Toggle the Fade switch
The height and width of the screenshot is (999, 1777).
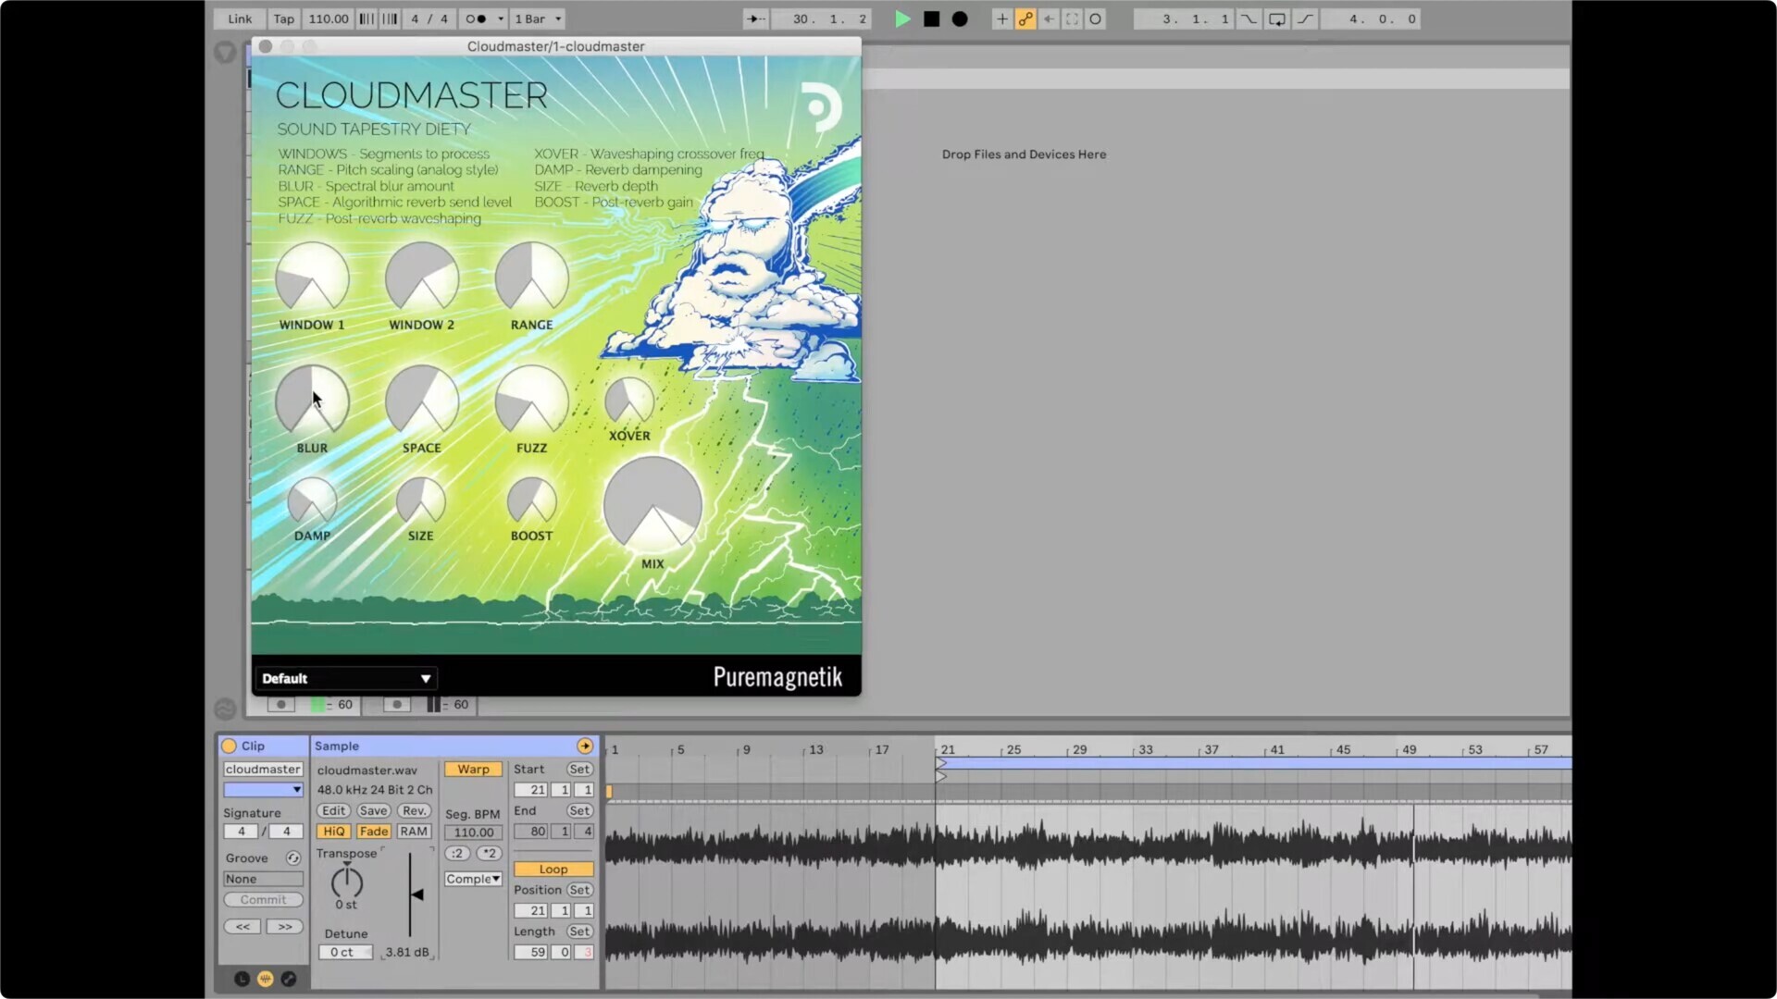pos(374,831)
